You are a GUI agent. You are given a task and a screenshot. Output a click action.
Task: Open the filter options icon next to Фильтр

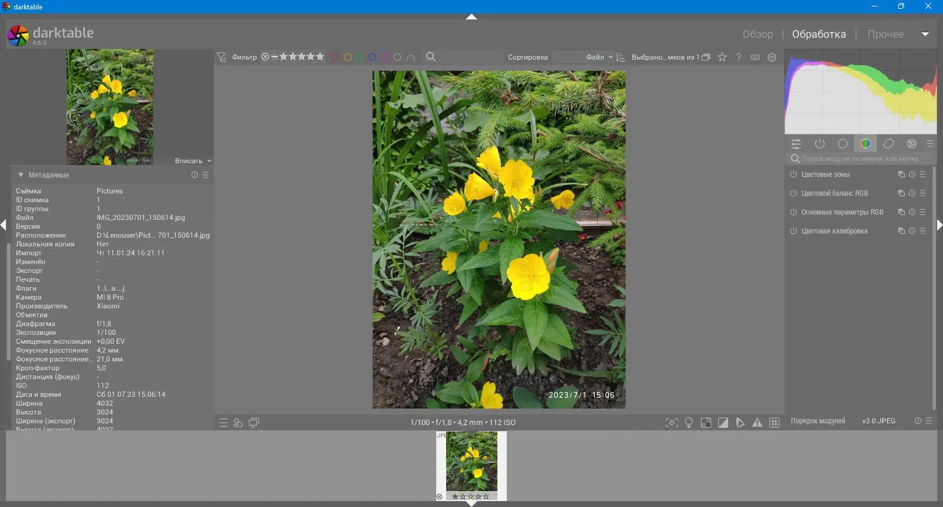click(221, 57)
